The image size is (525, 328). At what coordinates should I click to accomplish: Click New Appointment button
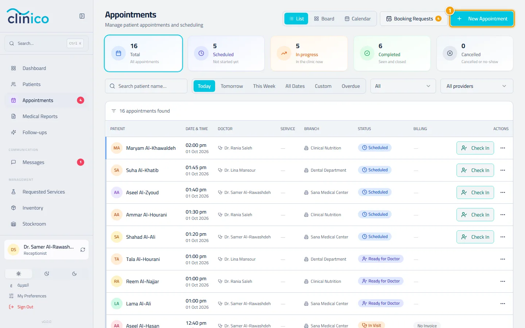[482, 19]
